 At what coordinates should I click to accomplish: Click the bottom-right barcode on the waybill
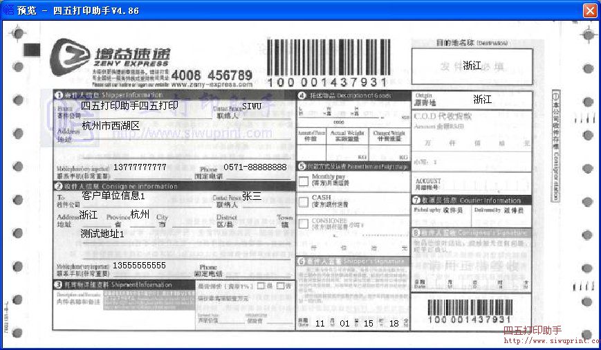point(470,308)
